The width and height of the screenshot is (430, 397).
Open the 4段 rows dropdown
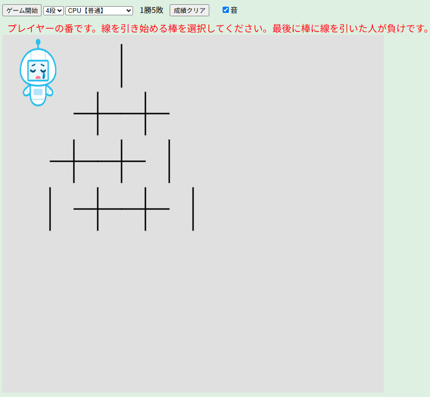[53, 10]
